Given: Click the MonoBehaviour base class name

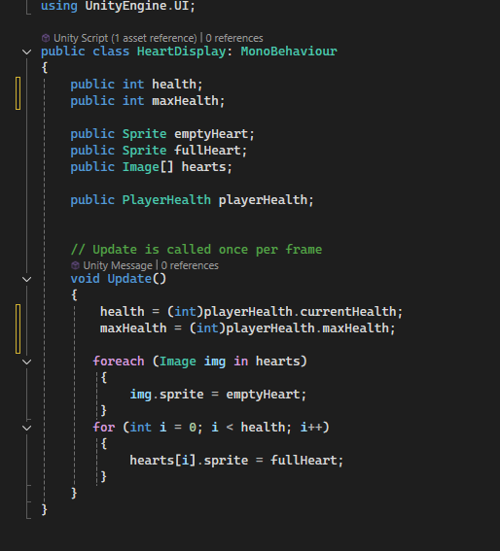Looking at the screenshot, I should coord(289,52).
